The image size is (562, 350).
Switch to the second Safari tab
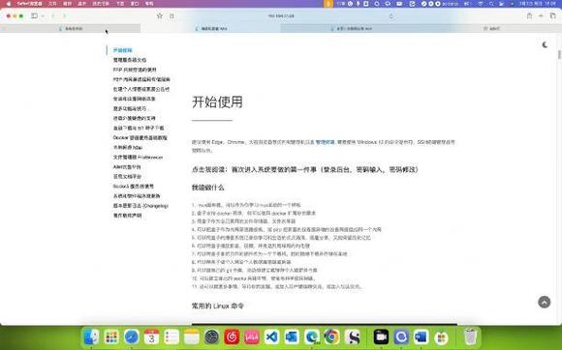point(211,28)
